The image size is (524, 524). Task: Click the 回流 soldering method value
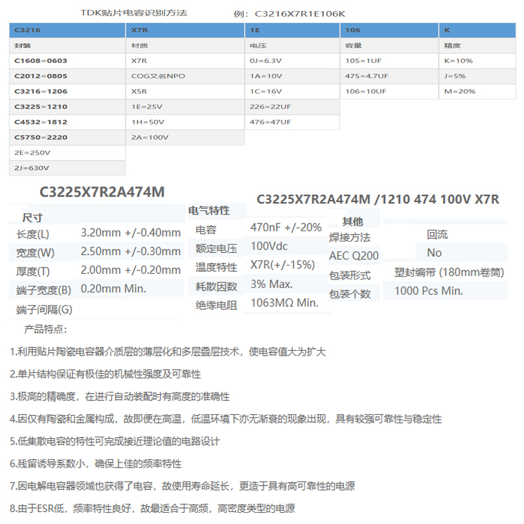pos(437,235)
